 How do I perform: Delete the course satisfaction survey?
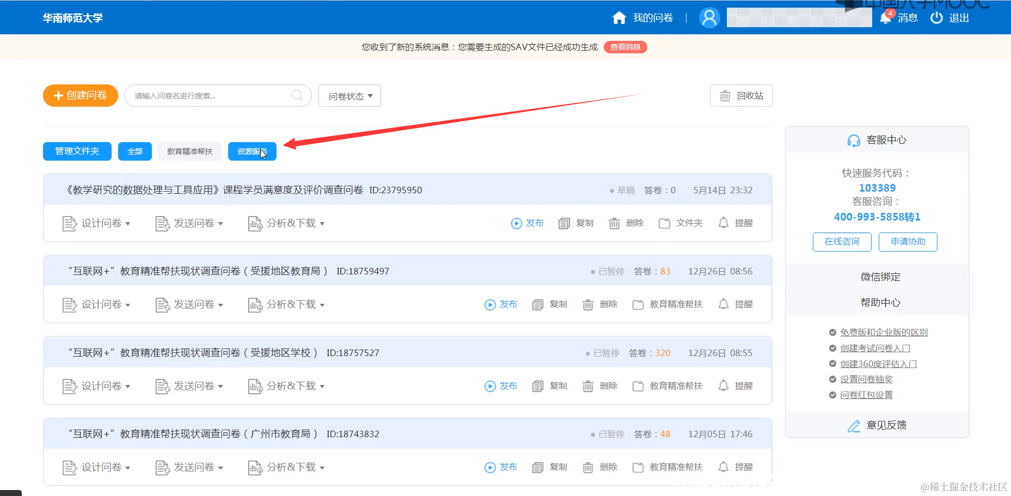[x=626, y=223]
